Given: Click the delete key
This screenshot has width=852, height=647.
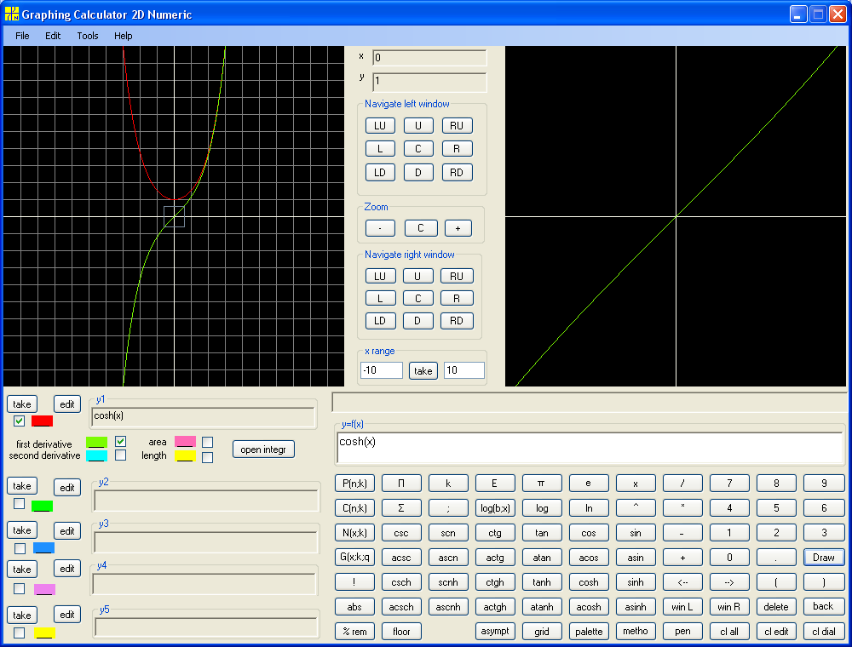Looking at the screenshot, I should click(x=776, y=607).
